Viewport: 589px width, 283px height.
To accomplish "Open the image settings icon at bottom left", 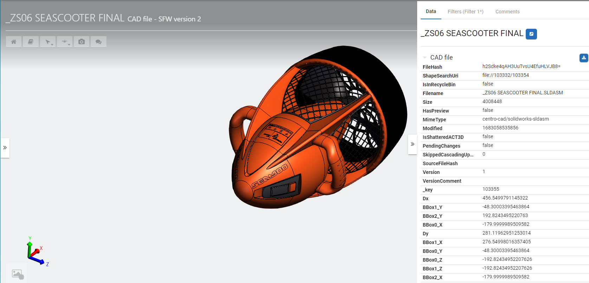I will [17, 274].
